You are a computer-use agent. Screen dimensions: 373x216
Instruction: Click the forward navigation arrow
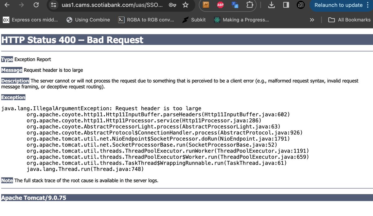tap(21, 5)
